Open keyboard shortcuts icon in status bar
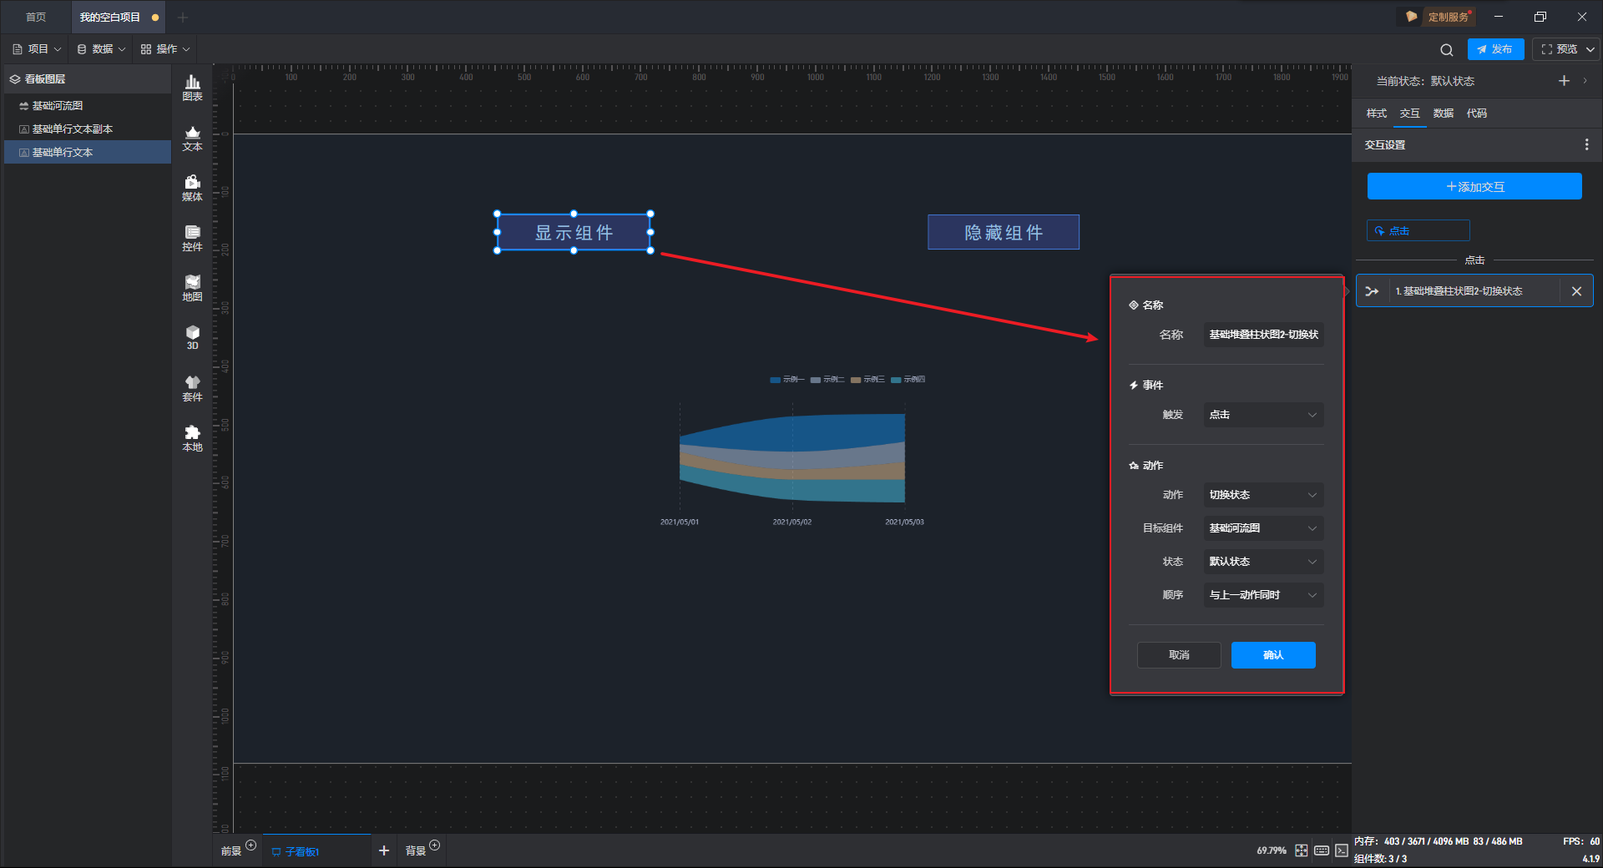Viewport: 1603px width, 868px height. [x=1321, y=850]
